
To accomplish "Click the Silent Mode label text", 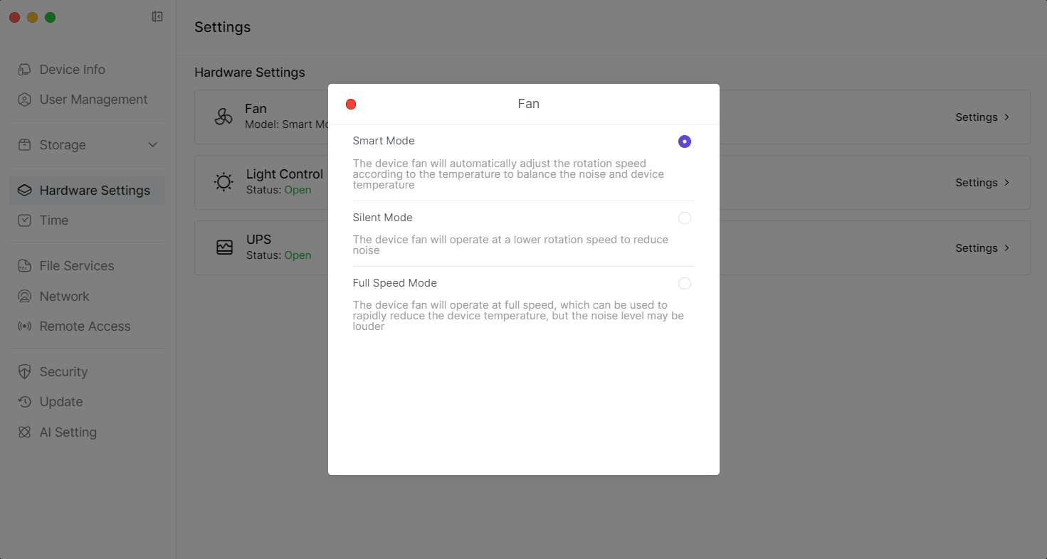I will [382, 218].
